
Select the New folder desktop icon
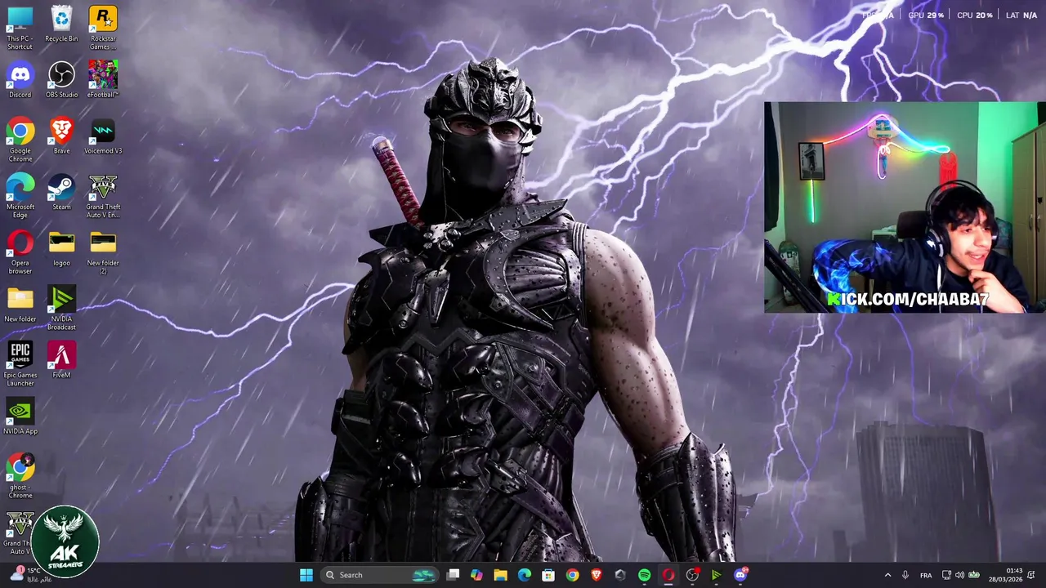(x=20, y=305)
